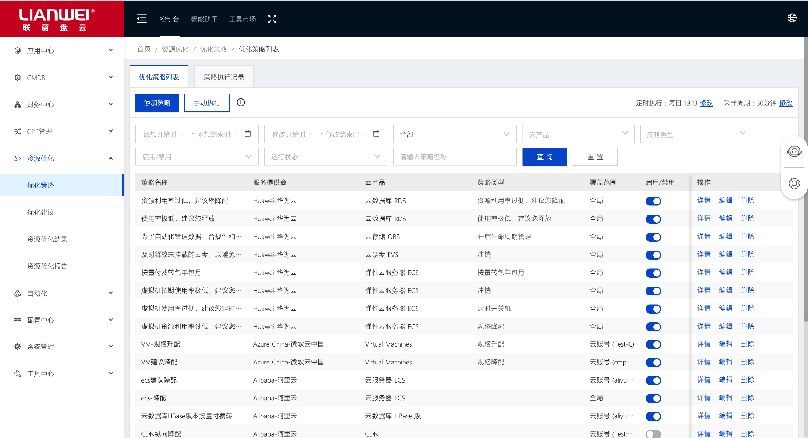
Task: Click 编辑 for ecs建议降配 row
Action: pyautogui.click(x=726, y=380)
